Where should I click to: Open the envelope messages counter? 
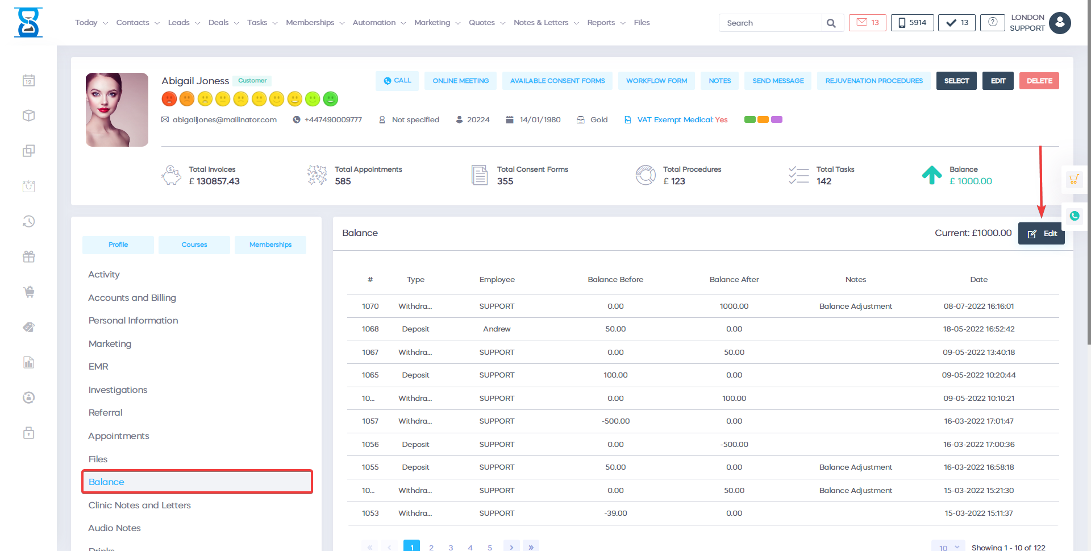point(867,23)
